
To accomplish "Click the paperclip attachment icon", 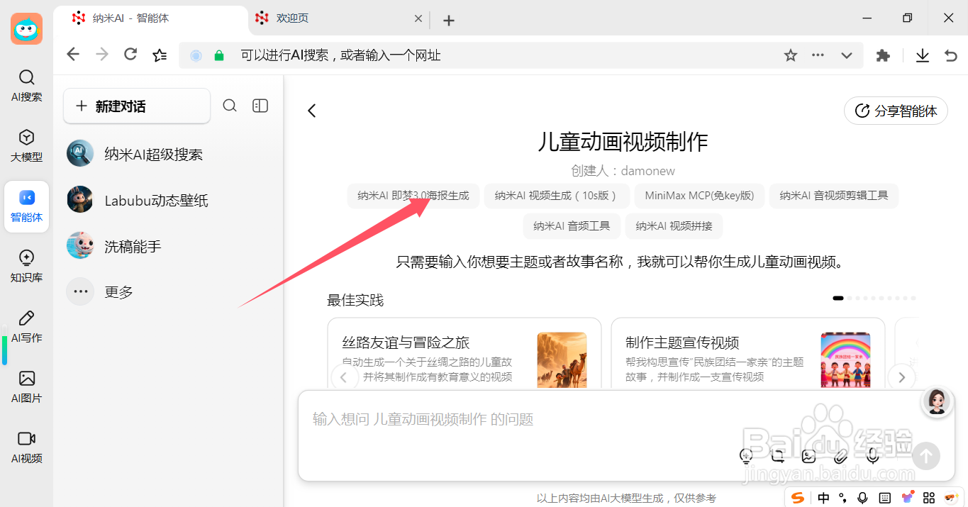I will [841, 456].
